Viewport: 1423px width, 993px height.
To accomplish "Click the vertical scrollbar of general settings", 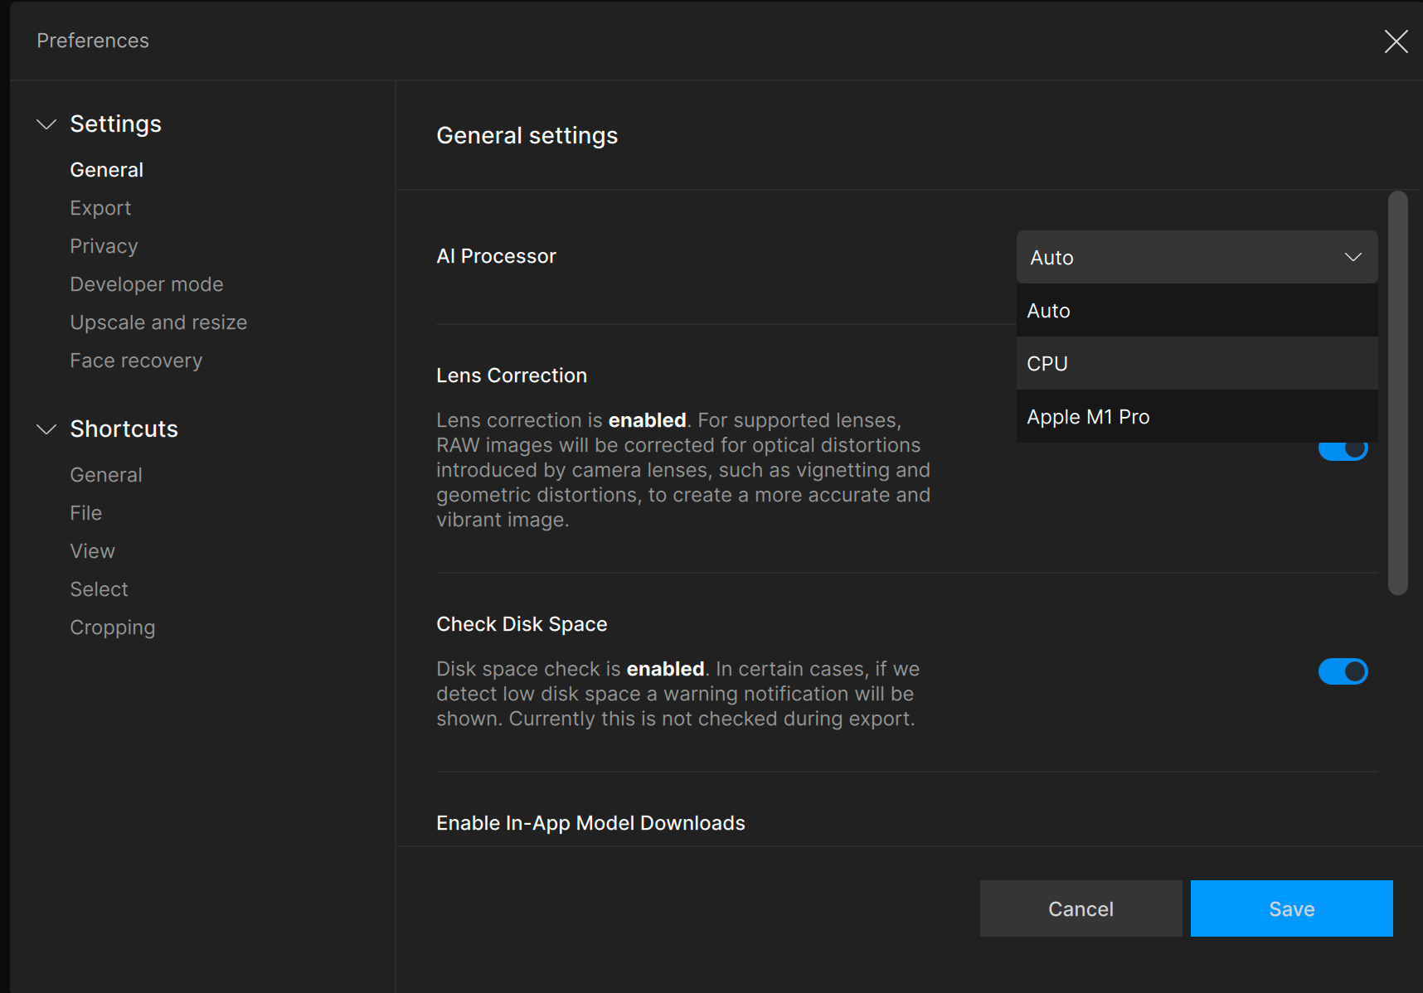I will click(x=1397, y=393).
